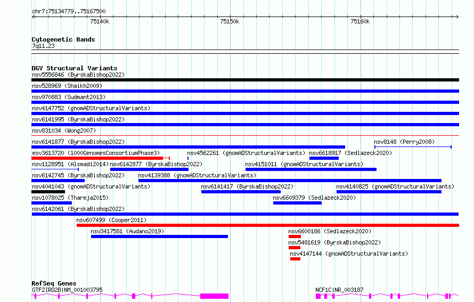Click the ruler's left arrow end
The width and height of the screenshot is (474, 302).
pos(34,17)
